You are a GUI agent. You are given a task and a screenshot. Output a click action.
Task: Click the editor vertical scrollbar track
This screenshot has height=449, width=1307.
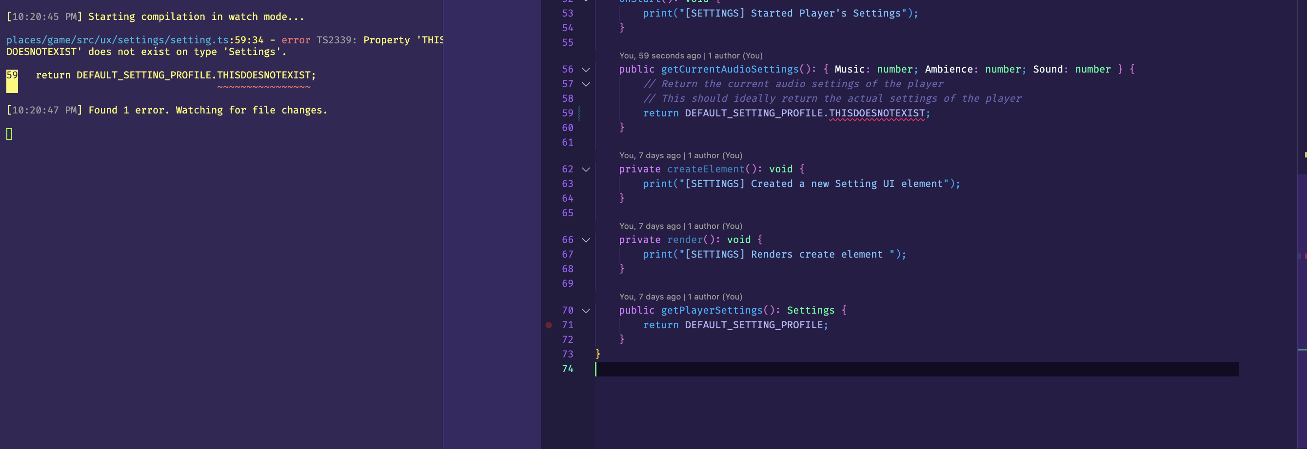[x=1302, y=224]
